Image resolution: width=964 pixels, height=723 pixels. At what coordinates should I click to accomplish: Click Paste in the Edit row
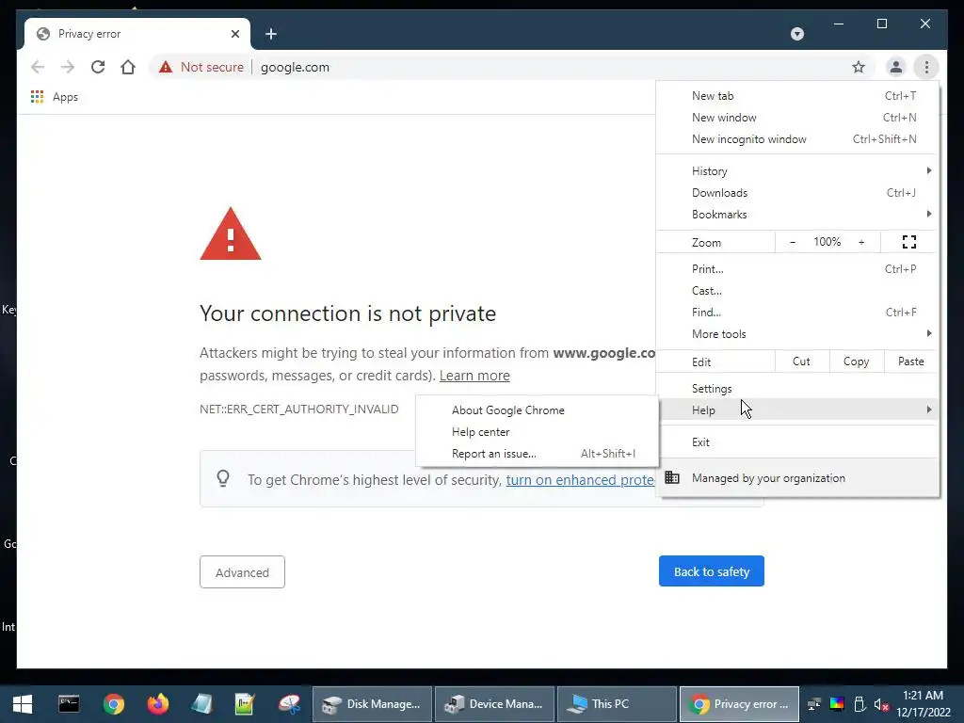pos(911,361)
